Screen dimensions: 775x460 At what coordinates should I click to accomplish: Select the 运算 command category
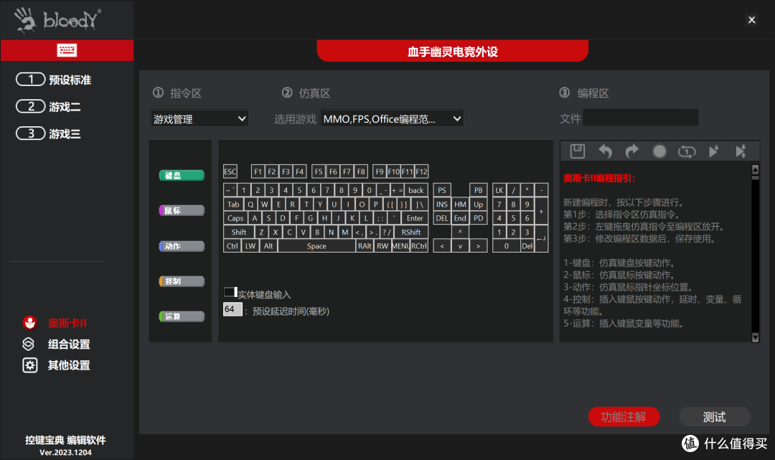coord(182,316)
